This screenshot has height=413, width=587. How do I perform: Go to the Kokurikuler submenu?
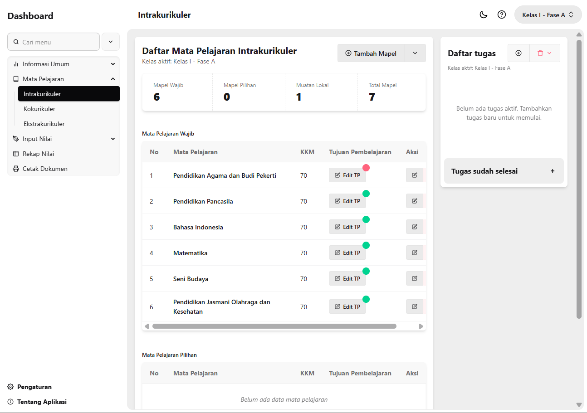pos(39,109)
